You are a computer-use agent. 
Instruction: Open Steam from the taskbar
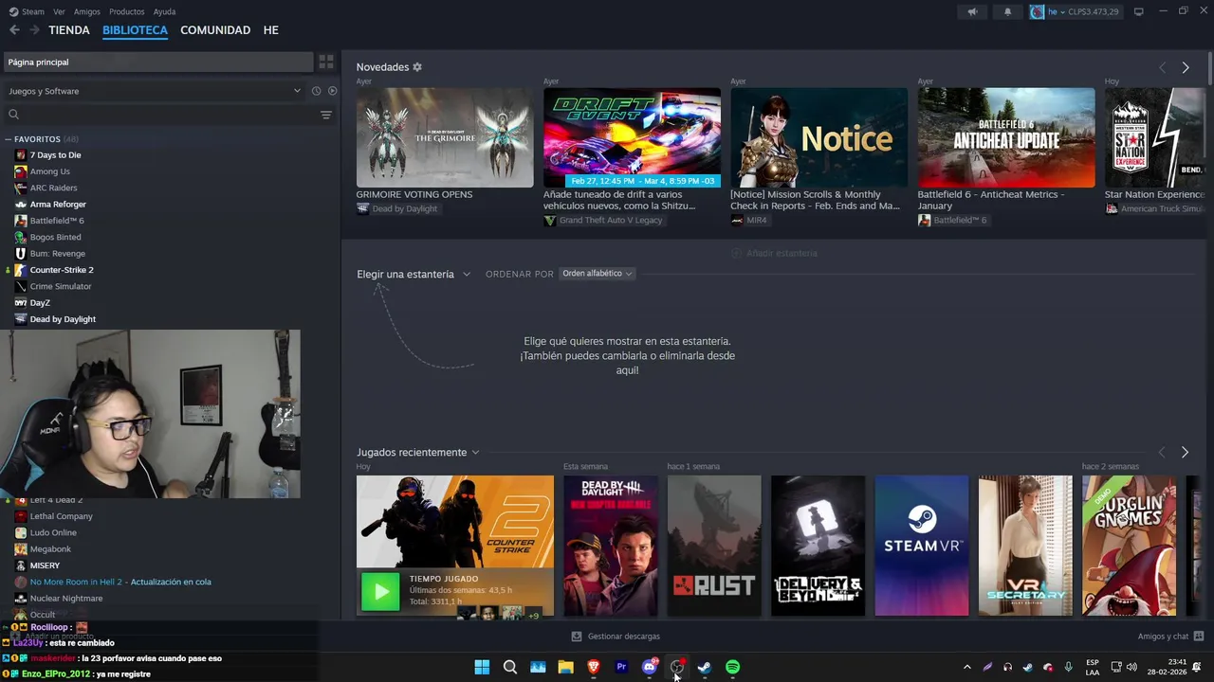point(705,667)
